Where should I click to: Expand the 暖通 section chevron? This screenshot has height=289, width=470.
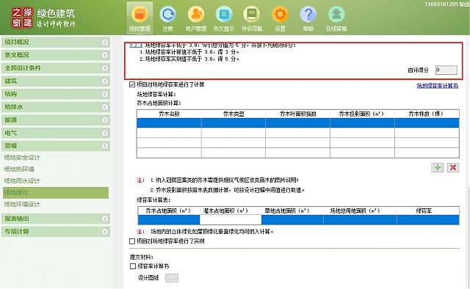pyautogui.click(x=104, y=120)
